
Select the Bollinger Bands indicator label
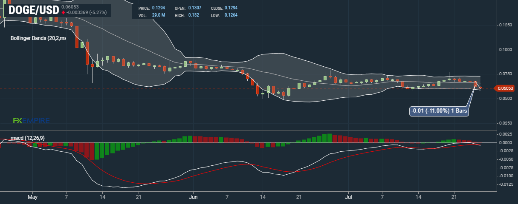click(39, 38)
